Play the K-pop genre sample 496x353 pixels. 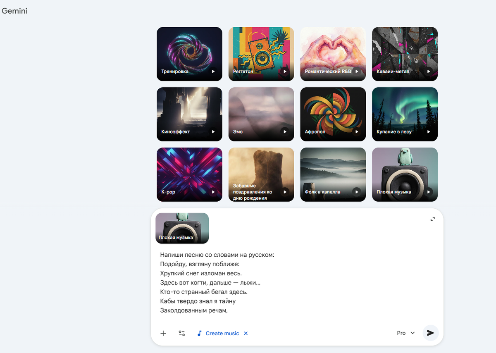coord(213,192)
